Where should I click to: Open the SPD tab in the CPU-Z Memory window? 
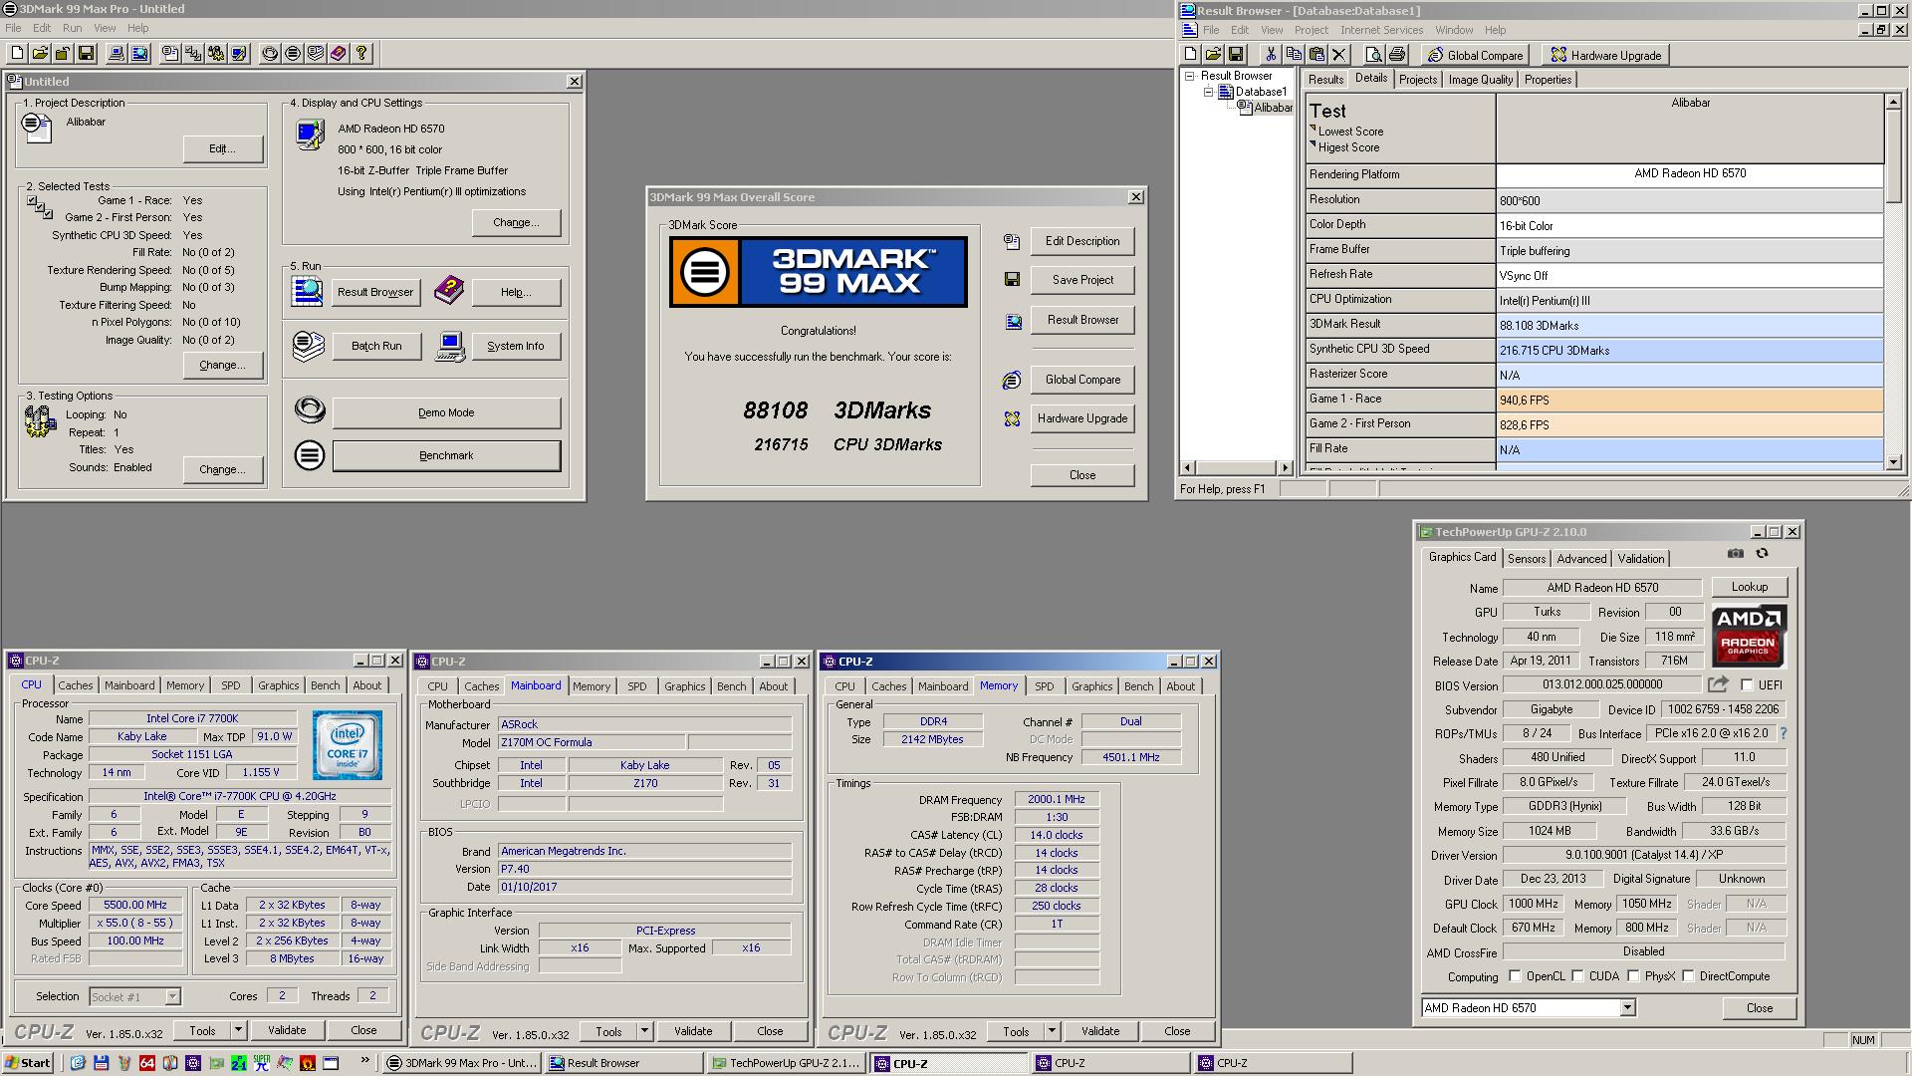pos(1044,686)
